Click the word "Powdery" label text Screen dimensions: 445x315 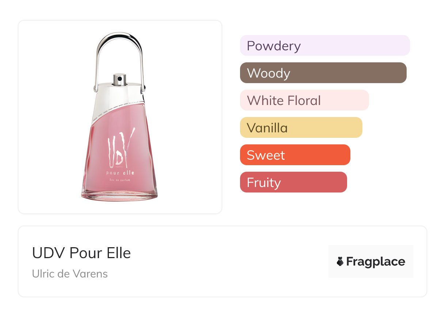pos(274,46)
